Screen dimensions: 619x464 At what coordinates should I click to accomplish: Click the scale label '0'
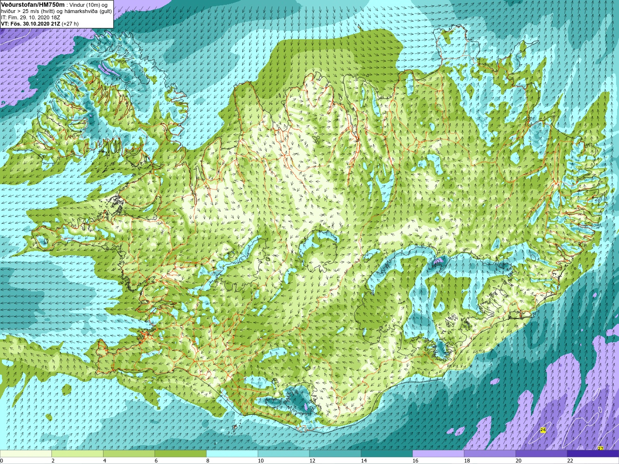(1, 461)
